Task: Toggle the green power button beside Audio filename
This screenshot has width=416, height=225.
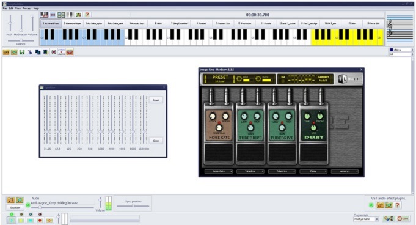Action: tap(28, 205)
